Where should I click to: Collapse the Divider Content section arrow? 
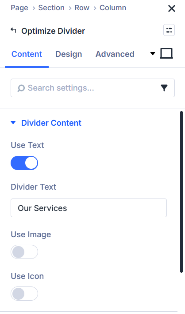tap(13, 123)
